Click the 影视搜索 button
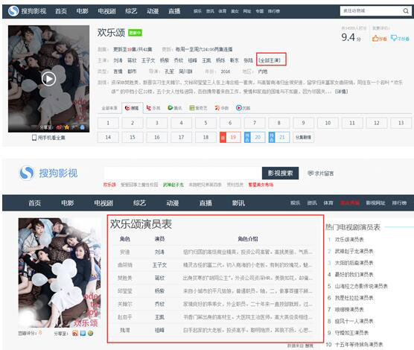 280,173
